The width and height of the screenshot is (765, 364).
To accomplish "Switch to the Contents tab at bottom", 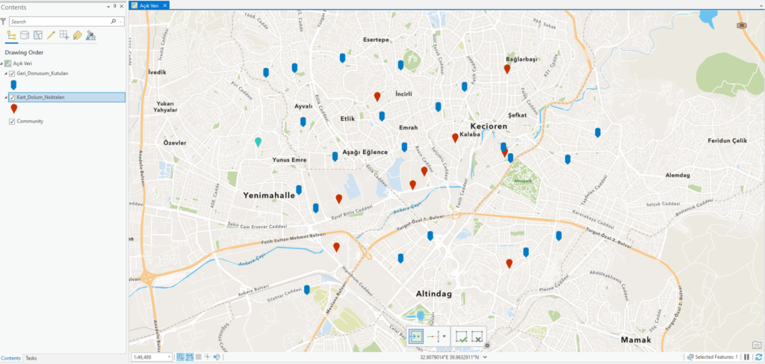I will click(x=12, y=358).
